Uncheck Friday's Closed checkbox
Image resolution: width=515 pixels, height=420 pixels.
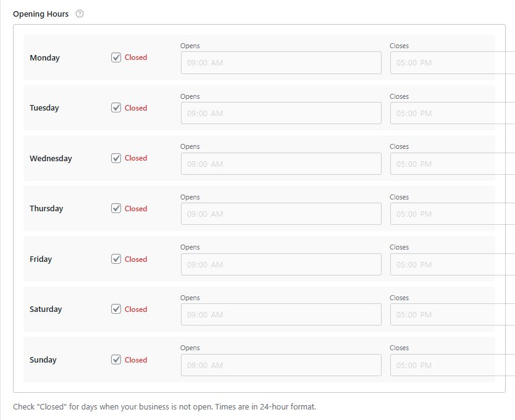click(x=116, y=259)
